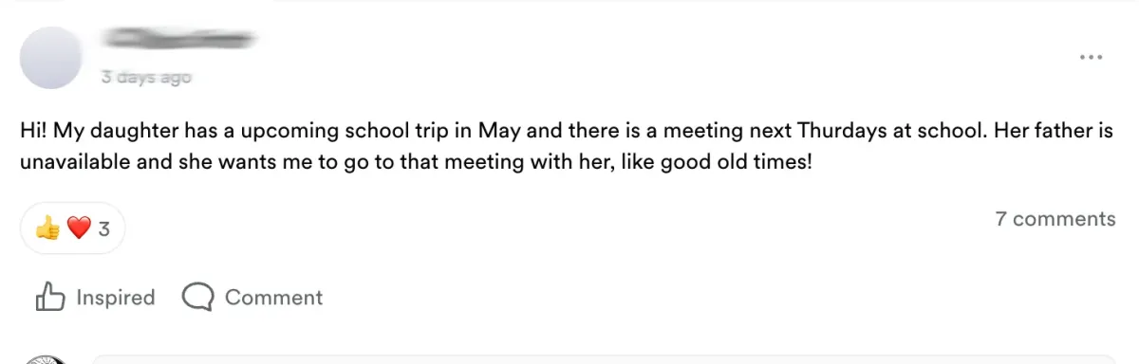The image size is (1139, 364).
Task: Click the post author's round avatar
Action: click(x=51, y=58)
